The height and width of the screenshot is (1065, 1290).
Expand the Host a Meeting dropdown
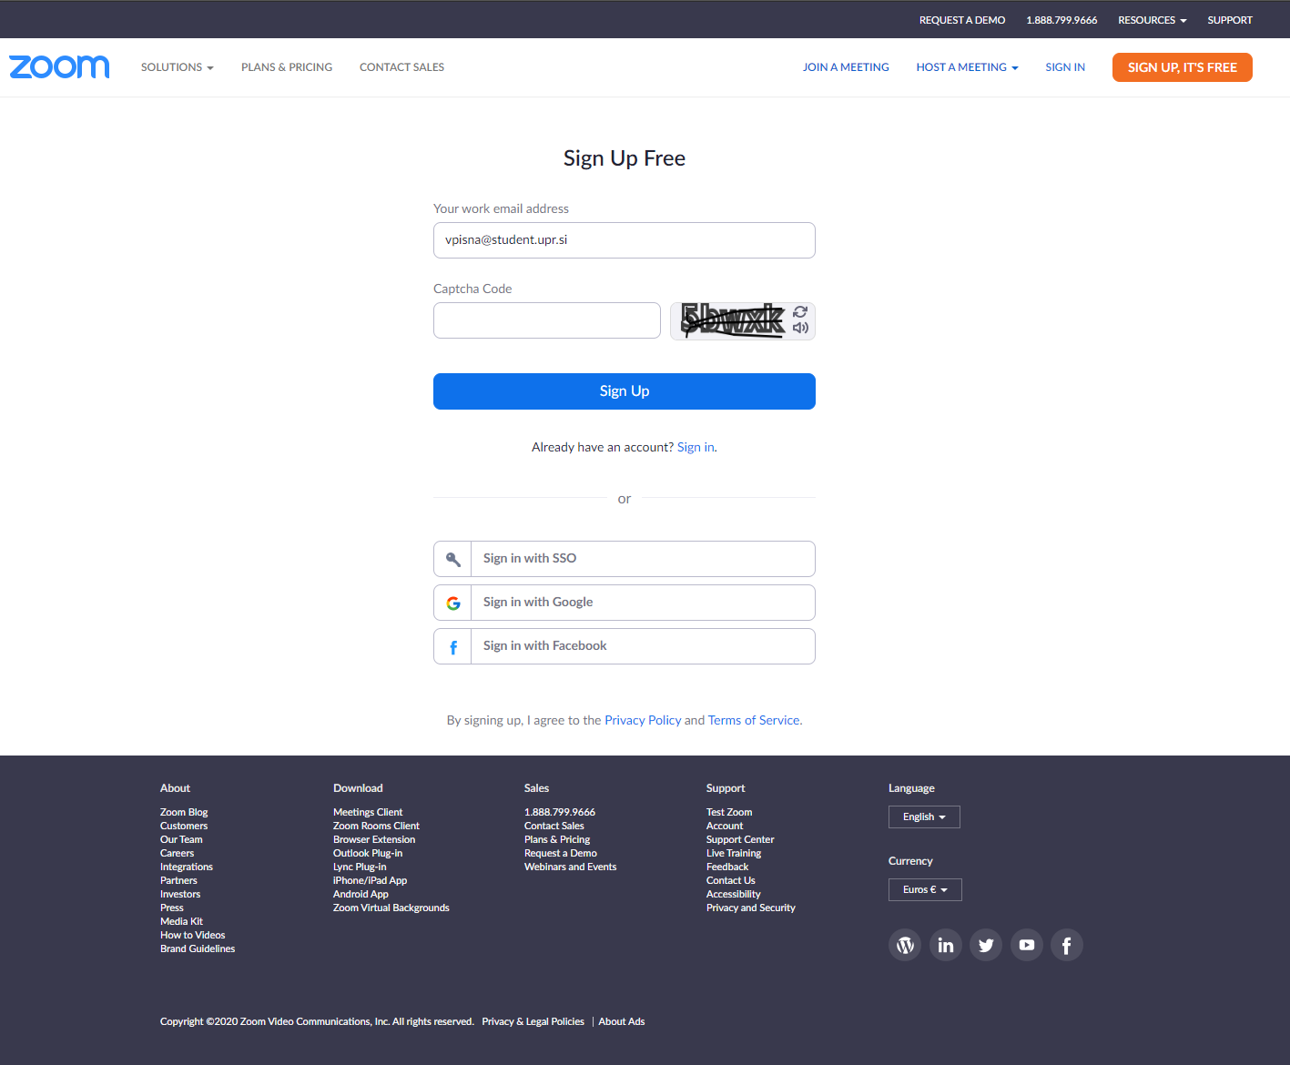click(x=968, y=67)
